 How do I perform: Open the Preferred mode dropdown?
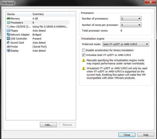pyautogui.click(x=126, y=44)
